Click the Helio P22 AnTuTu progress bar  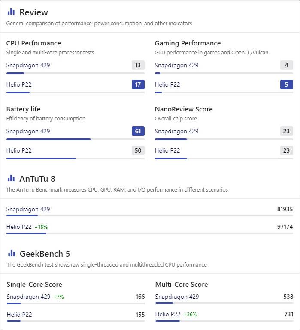click(150, 234)
